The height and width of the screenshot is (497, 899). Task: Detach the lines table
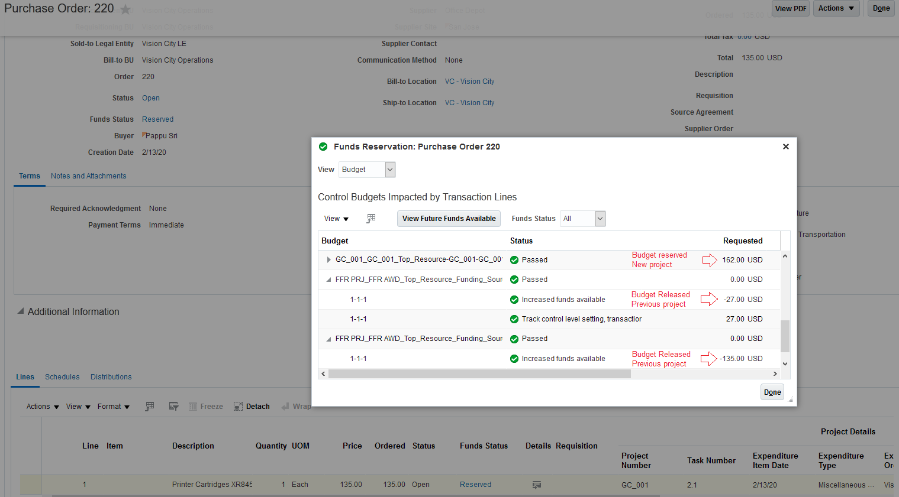pyautogui.click(x=252, y=407)
